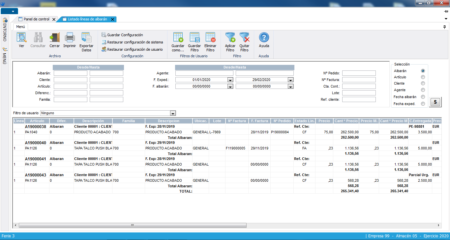Screen dimensions: 450x240
Task: Open F. Exped. start date picker
Action: (x=230, y=80)
